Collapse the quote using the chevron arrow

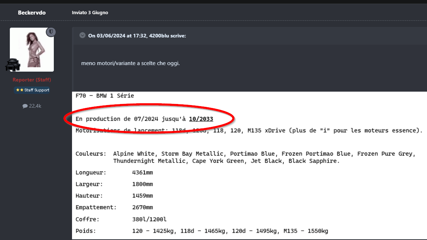pyautogui.click(x=83, y=35)
